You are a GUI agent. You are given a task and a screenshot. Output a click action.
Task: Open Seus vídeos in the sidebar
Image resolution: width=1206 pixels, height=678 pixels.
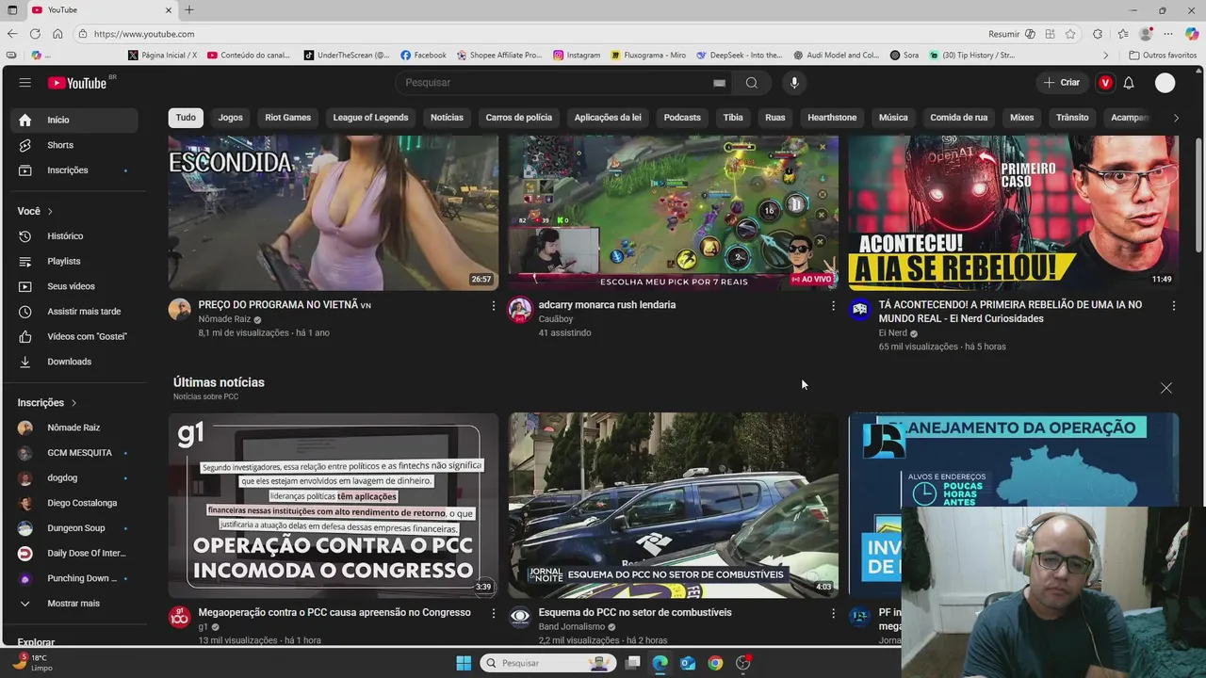[74, 286]
